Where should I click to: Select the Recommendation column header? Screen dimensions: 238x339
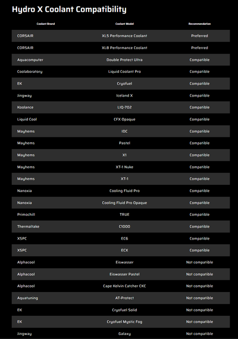tap(200, 24)
